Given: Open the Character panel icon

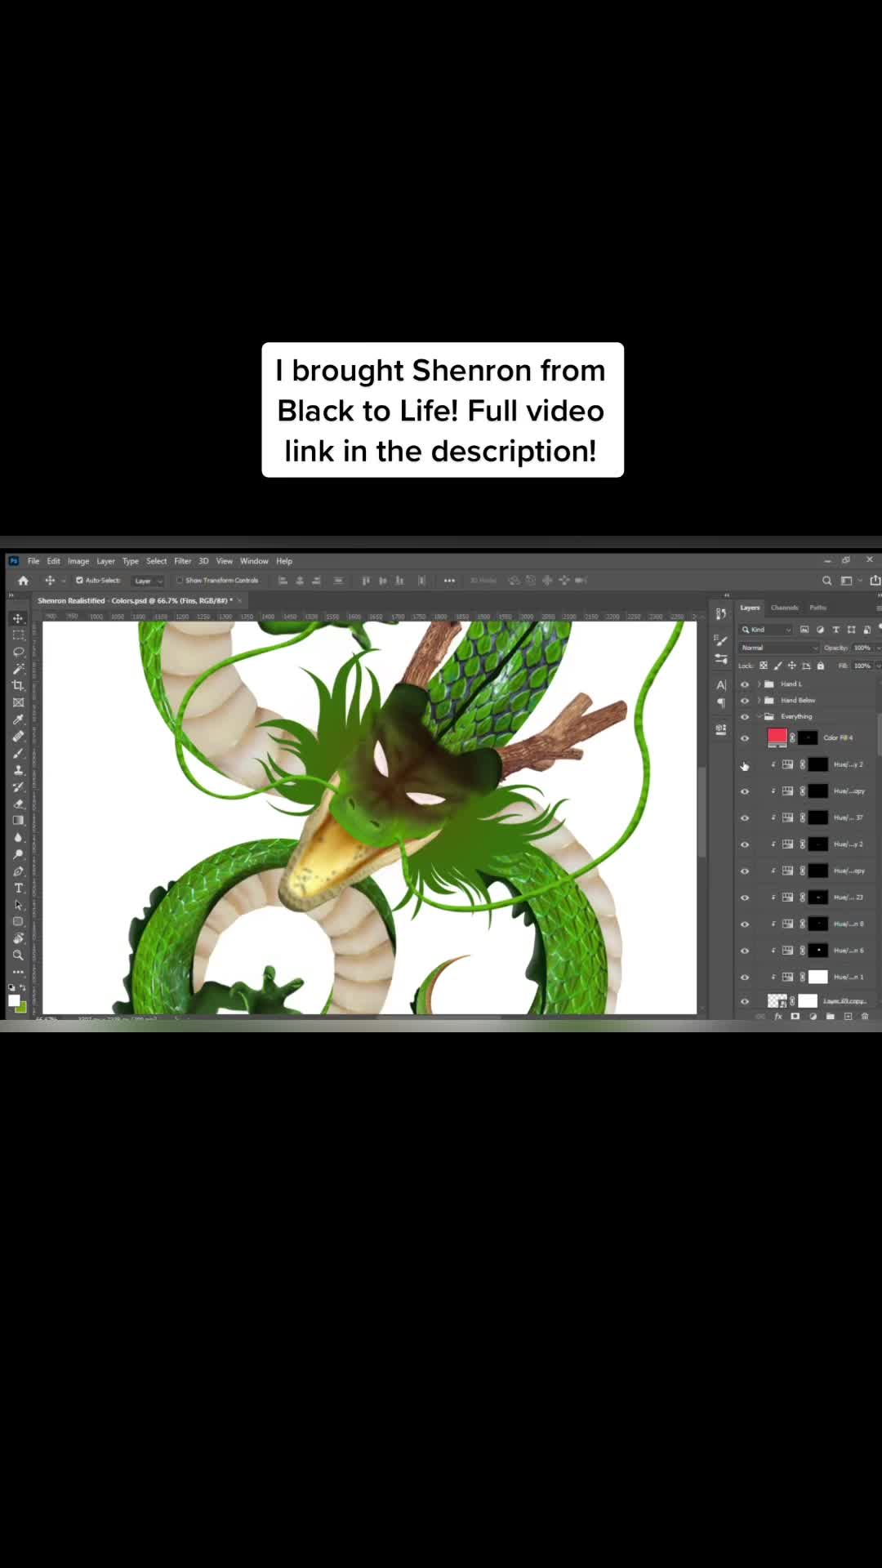Looking at the screenshot, I should pos(721,685).
